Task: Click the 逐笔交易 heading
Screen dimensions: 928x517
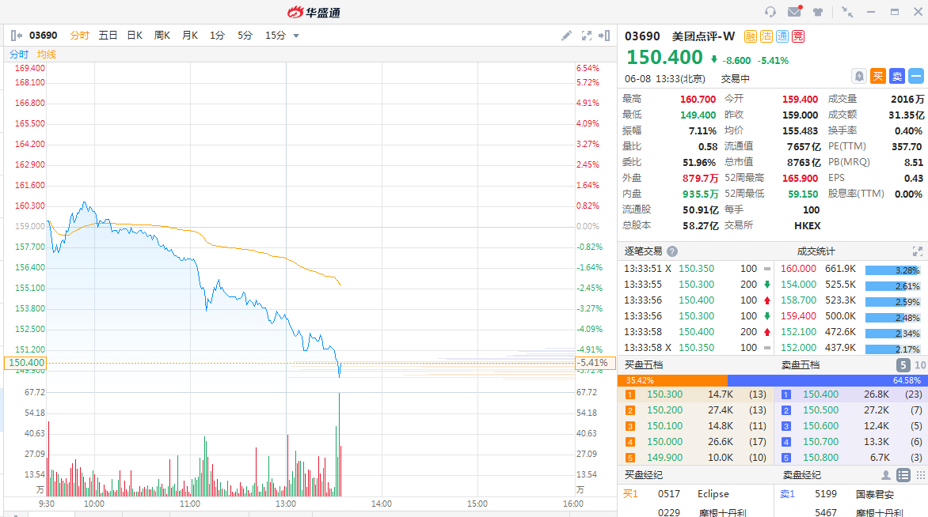Action: 643,251
